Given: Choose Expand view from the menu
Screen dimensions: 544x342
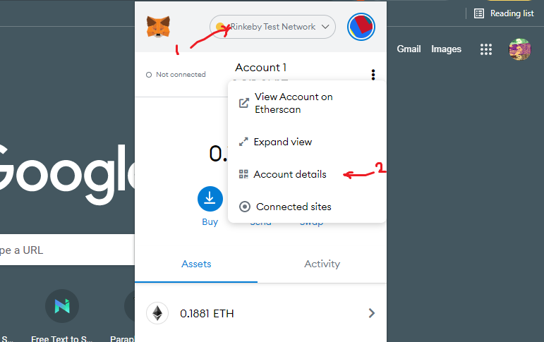Looking at the screenshot, I should point(282,142).
